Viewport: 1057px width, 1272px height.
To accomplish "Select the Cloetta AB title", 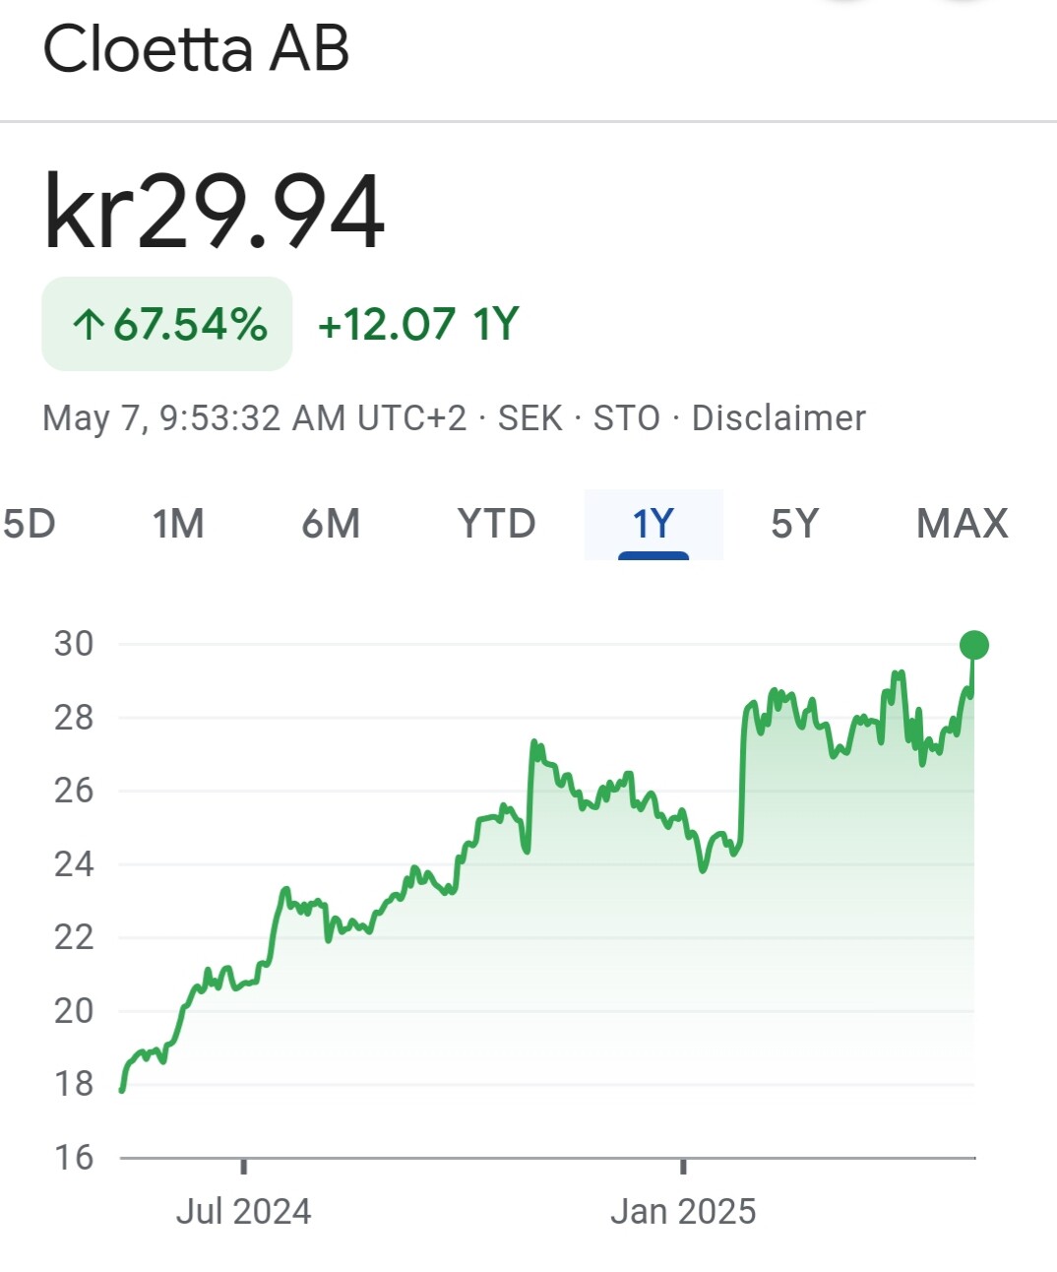I will (x=197, y=48).
